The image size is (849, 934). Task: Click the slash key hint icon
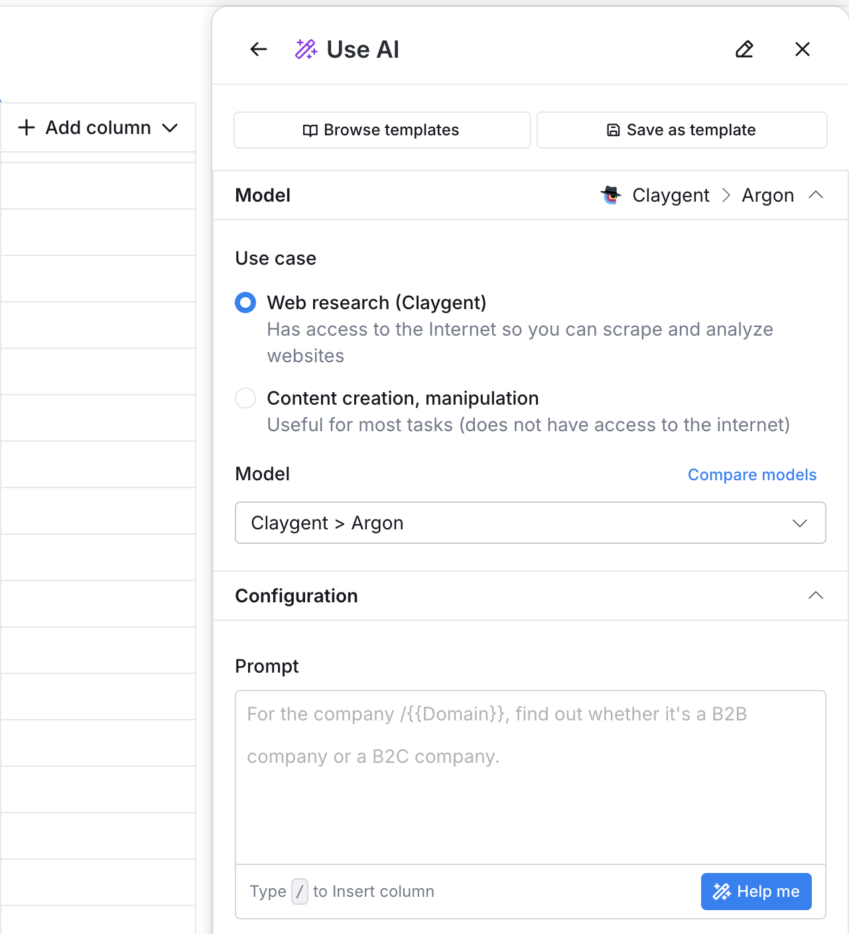pyautogui.click(x=300, y=892)
